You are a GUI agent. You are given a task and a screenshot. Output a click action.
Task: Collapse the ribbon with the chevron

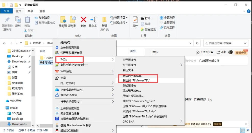click(244, 11)
